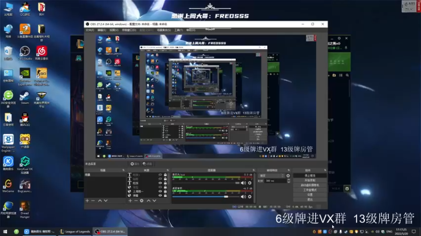The height and width of the screenshot is (236, 421).
Task: Add a new scene with the plus icon
Action: click(x=87, y=200)
